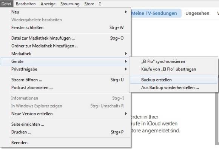
Task: Expand the Neue Version erstellen arrow
Action: coord(126,114)
